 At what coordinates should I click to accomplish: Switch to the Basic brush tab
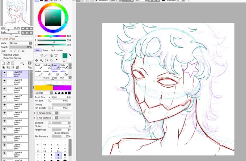coord(38,50)
